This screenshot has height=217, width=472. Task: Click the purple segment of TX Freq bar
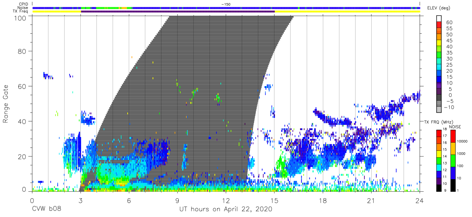178,11
